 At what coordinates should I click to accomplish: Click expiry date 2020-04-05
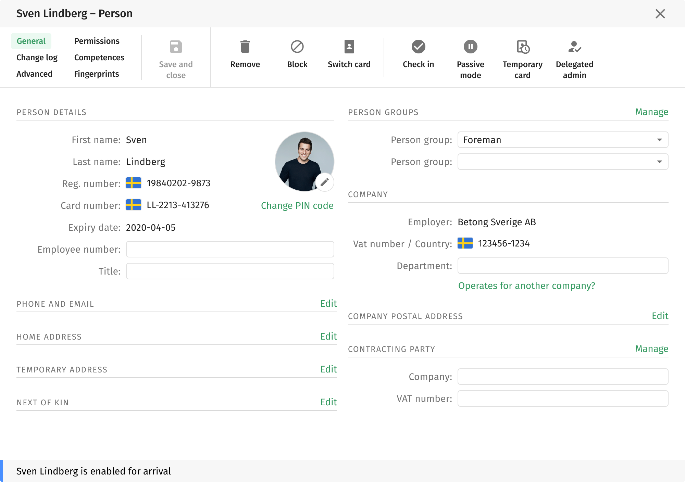(x=151, y=228)
